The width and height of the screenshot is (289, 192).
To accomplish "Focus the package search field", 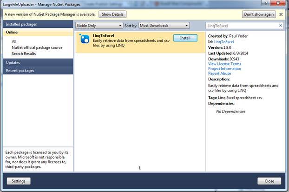I will [242, 26].
